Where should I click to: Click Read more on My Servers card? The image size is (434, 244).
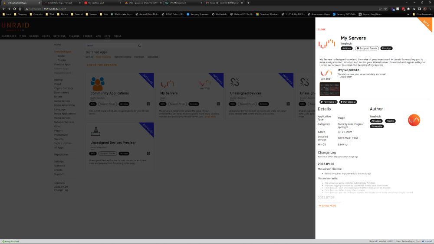coord(210,117)
